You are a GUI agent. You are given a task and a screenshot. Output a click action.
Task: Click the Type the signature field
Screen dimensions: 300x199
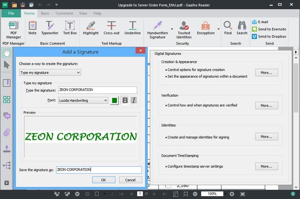point(97,90)
